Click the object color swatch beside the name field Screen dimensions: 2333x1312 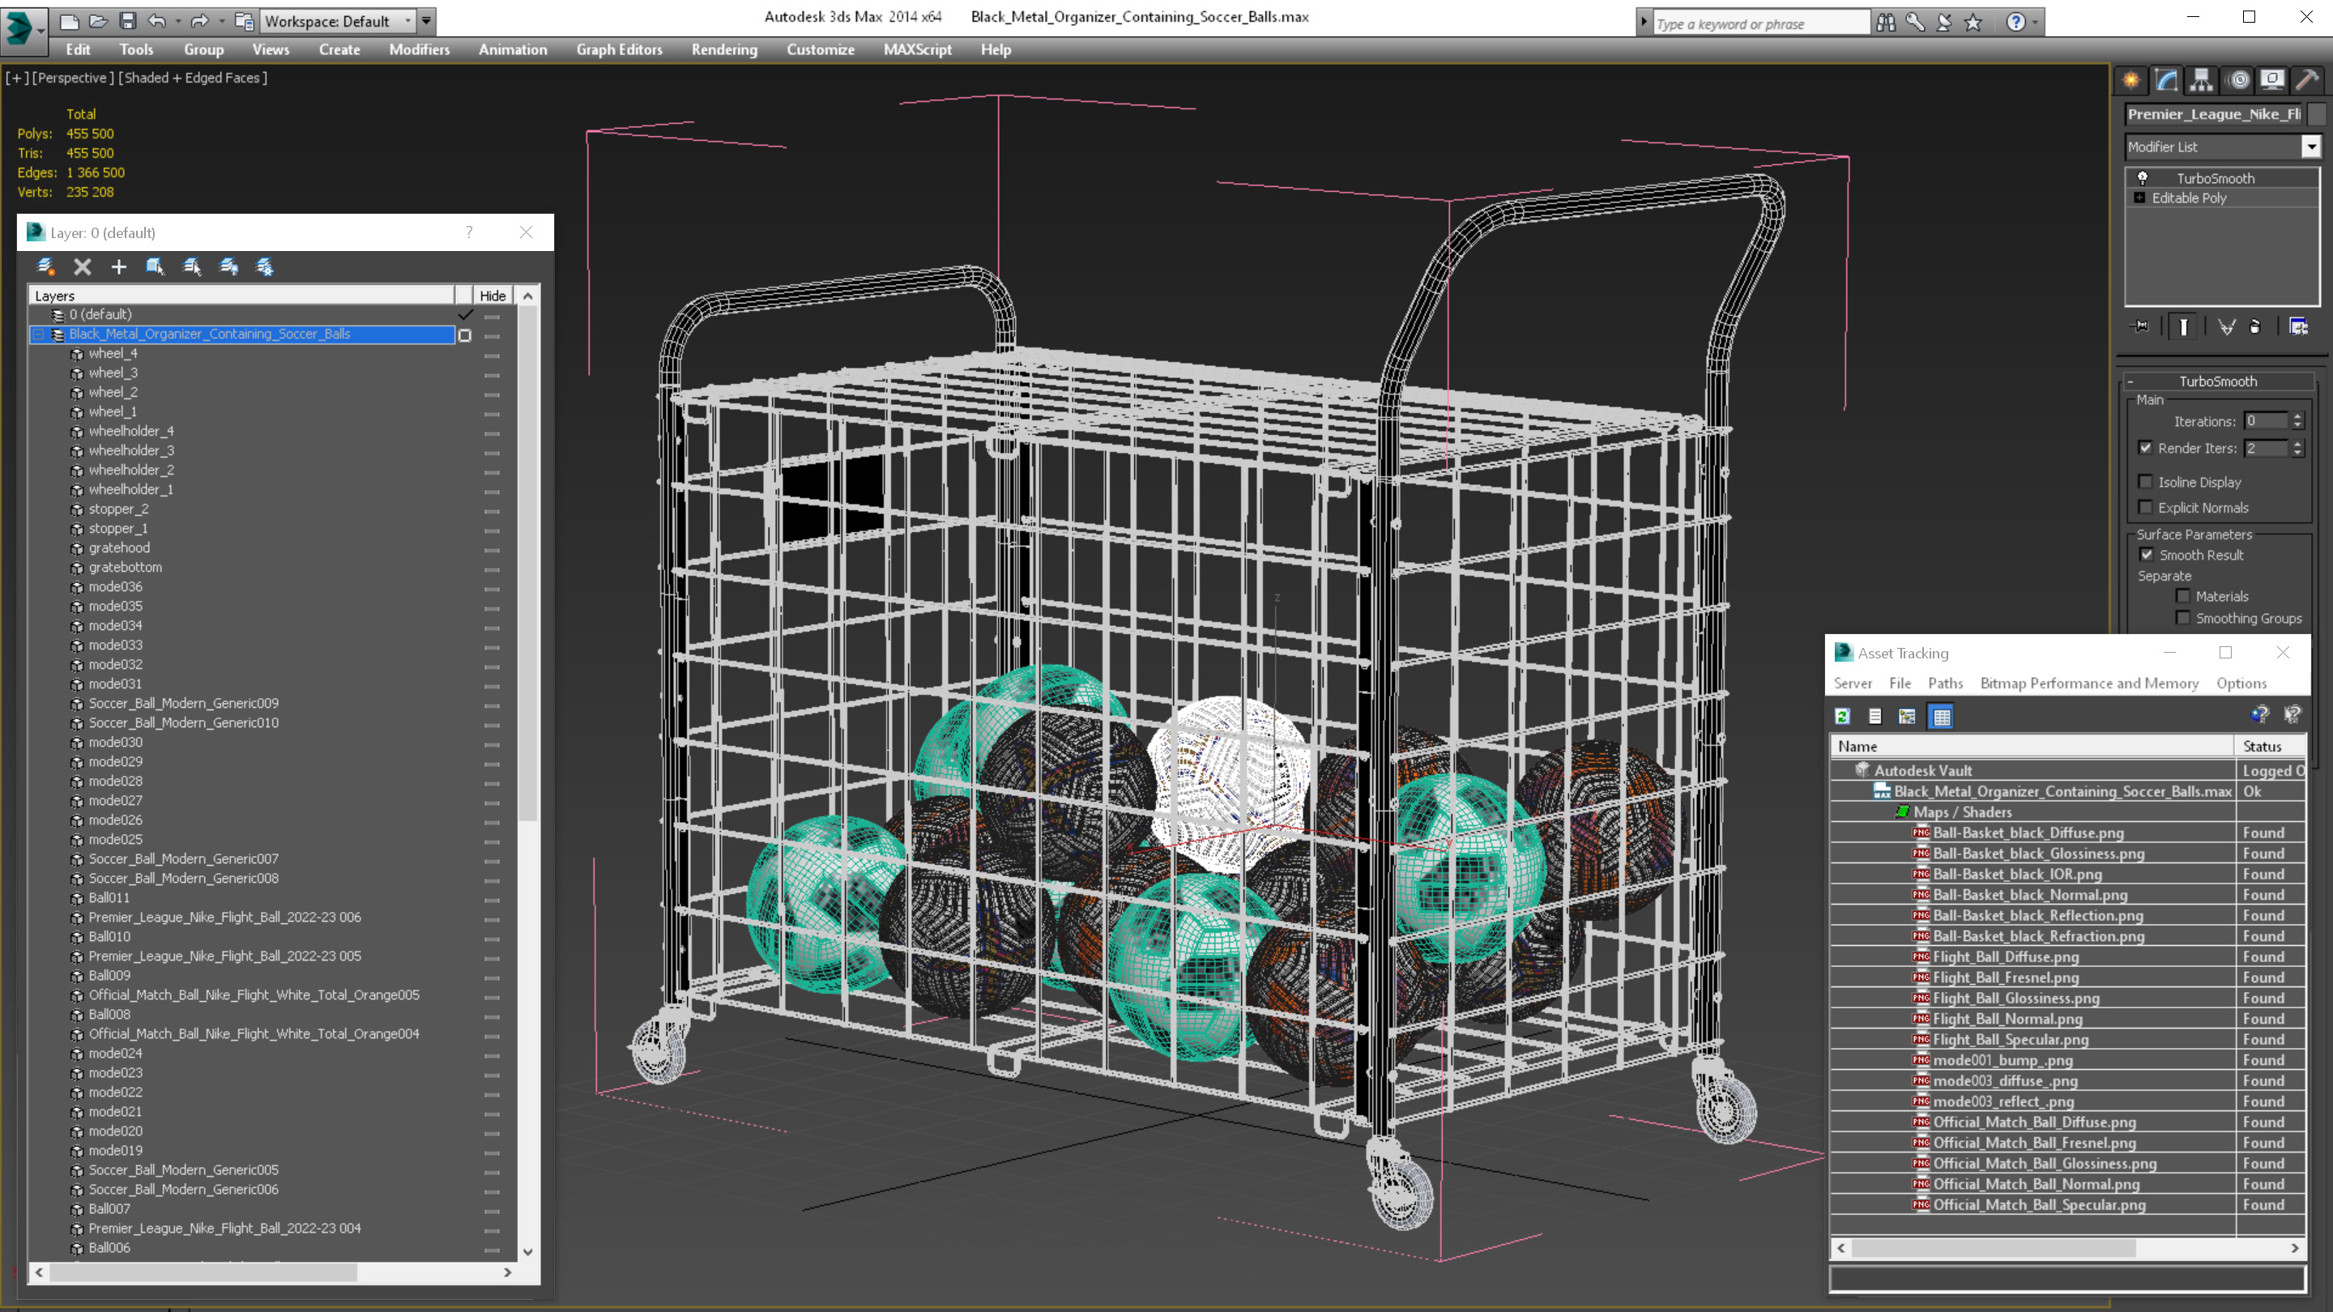2318,114
